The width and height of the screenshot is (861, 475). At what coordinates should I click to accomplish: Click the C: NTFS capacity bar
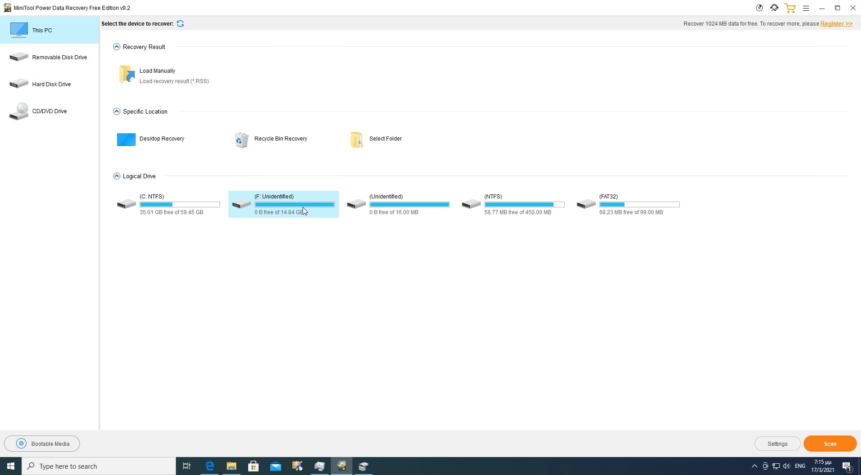point(179,204)
